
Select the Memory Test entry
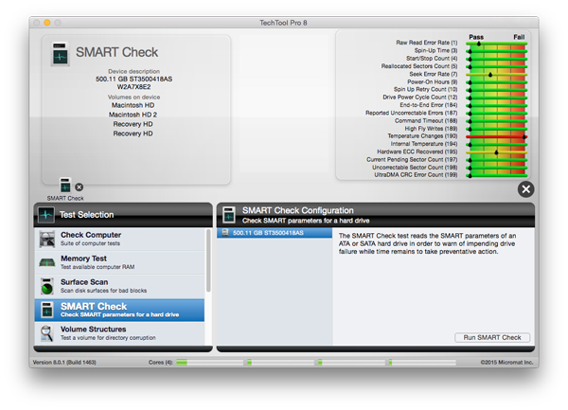[119, 262]
